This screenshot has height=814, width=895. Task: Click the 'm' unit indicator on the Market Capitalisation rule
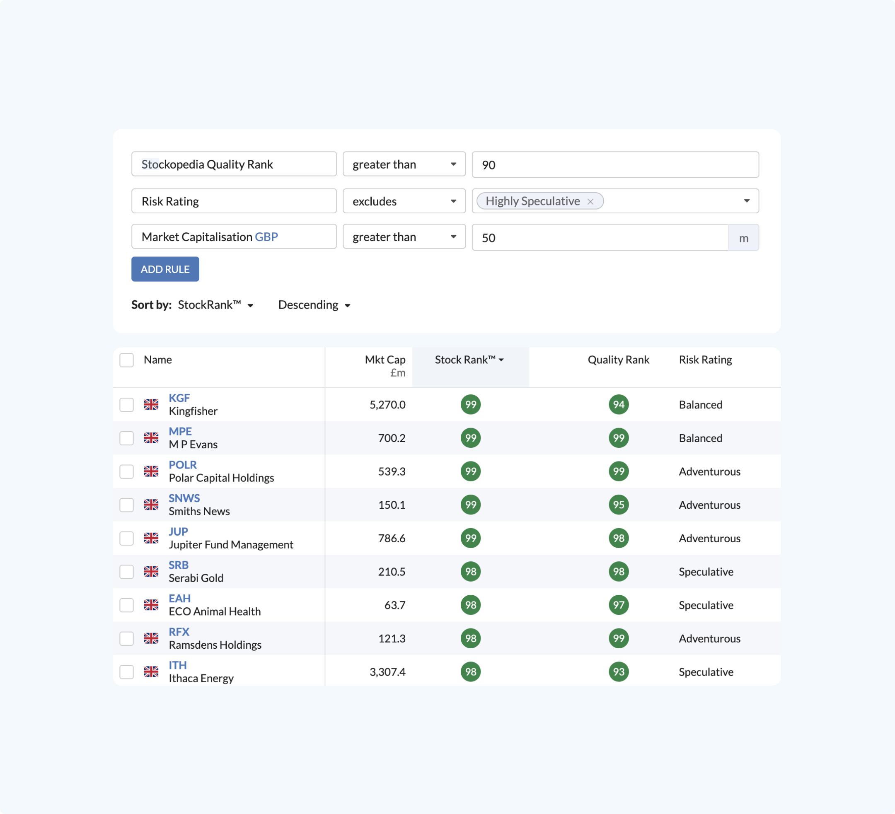coord(744,237)
